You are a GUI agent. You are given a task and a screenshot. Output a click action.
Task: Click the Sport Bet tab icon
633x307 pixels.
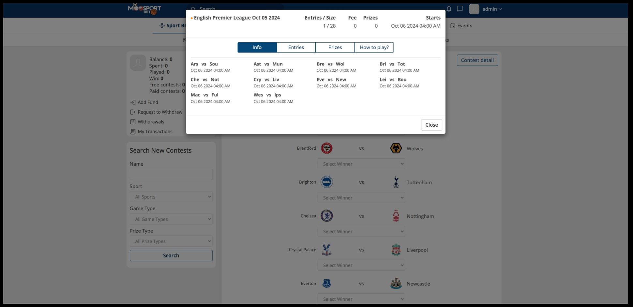pos(162,26)
